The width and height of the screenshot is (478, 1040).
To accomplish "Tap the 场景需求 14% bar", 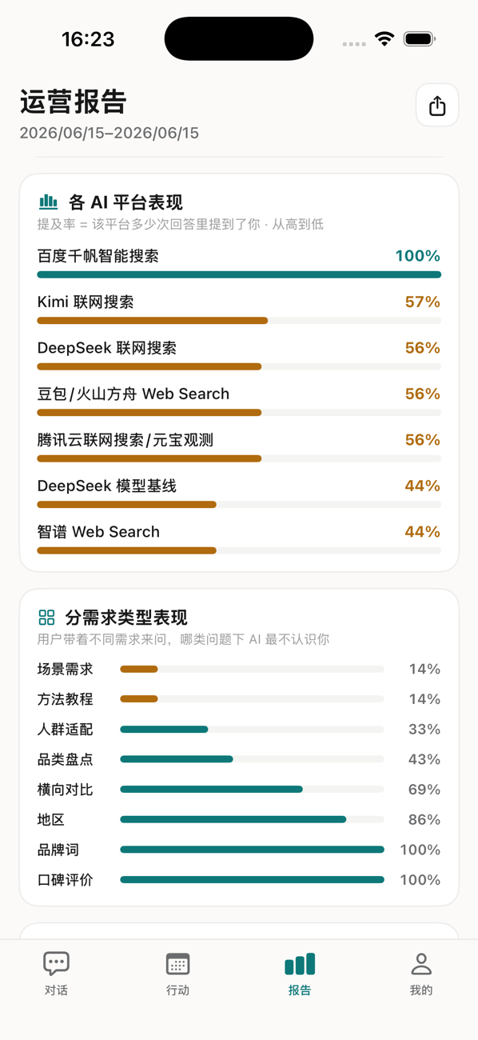I will pyautogui.click(x=252, y=669).
